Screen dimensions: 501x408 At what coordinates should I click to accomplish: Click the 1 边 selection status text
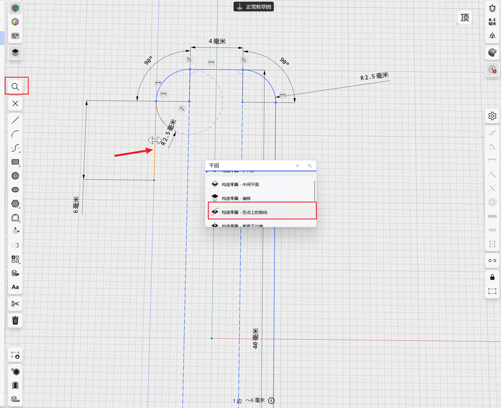[237, 401]
